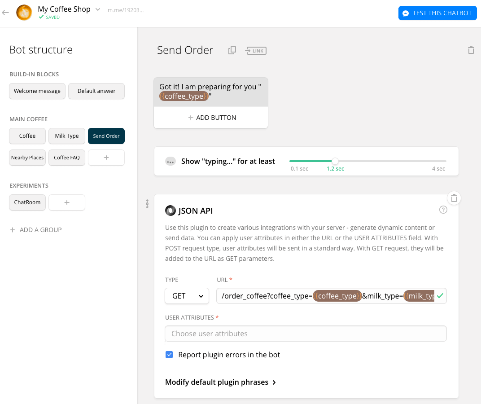
Task: Expand Modify default plugin phrases
Action: (221, 382)
